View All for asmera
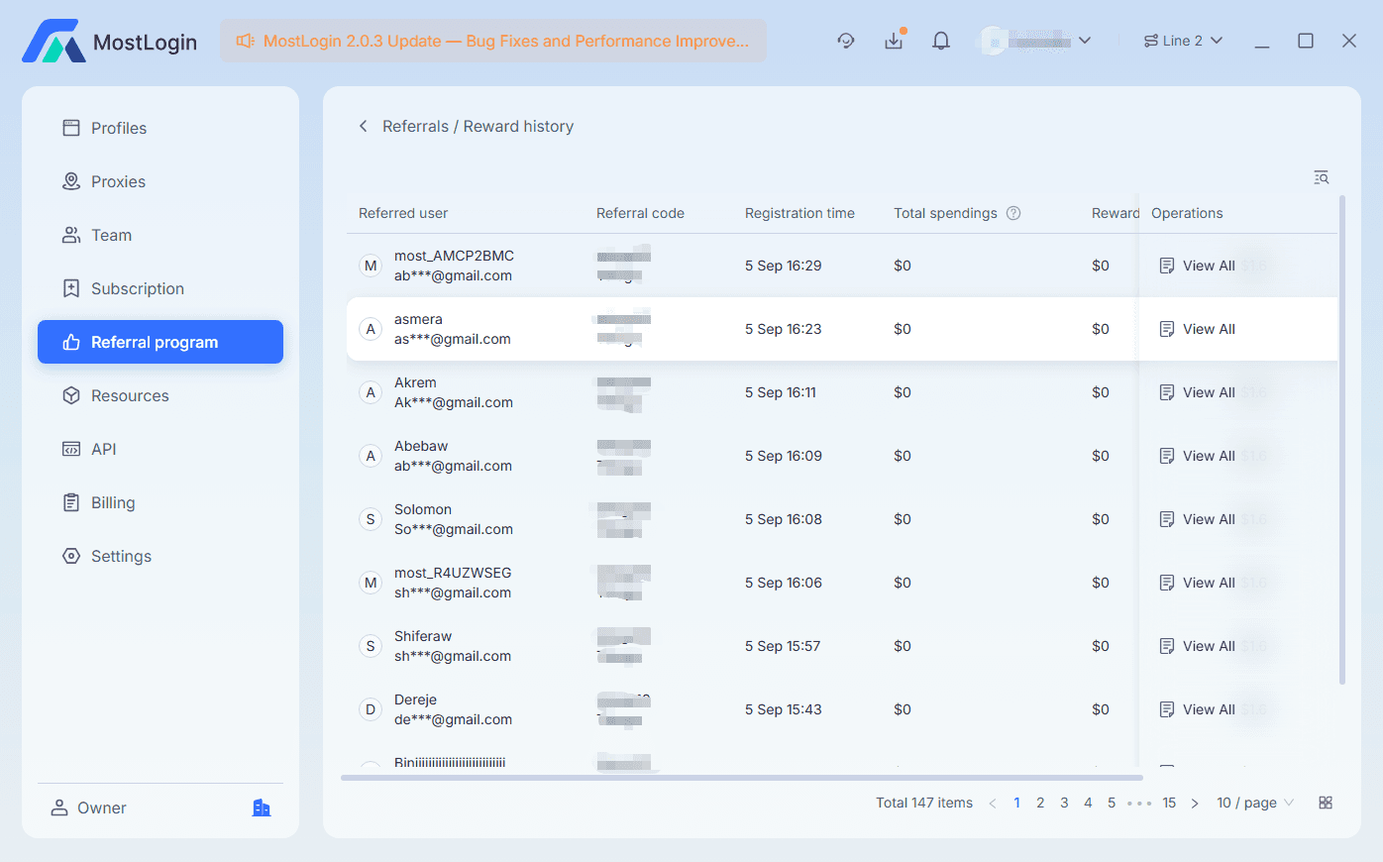This screenshot has width=1383, height=862. point(1197,329)
